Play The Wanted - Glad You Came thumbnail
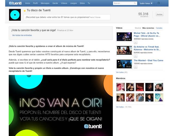 pos(124,64)
